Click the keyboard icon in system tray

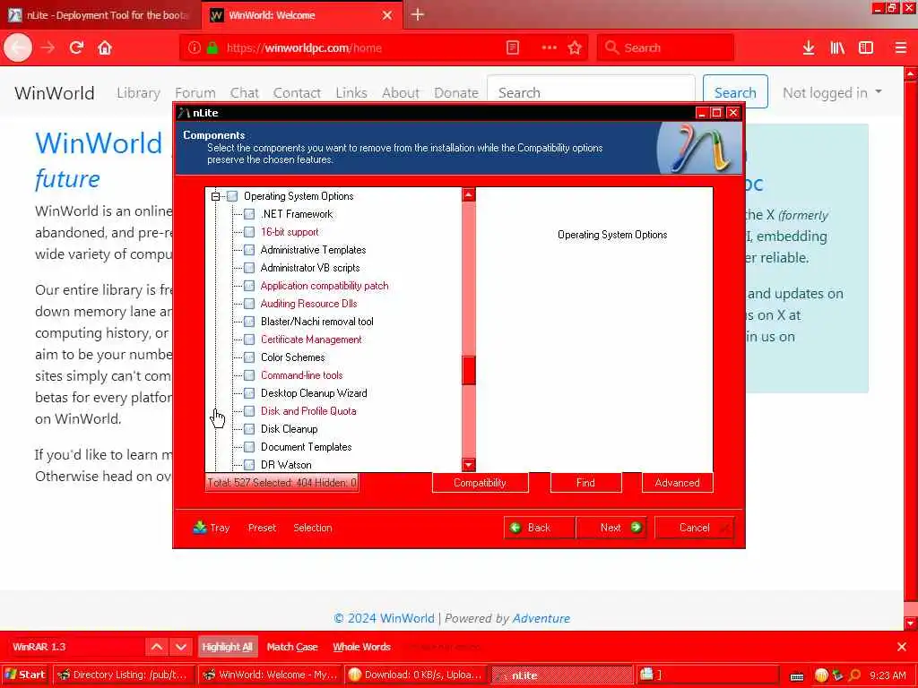point(797,676)
